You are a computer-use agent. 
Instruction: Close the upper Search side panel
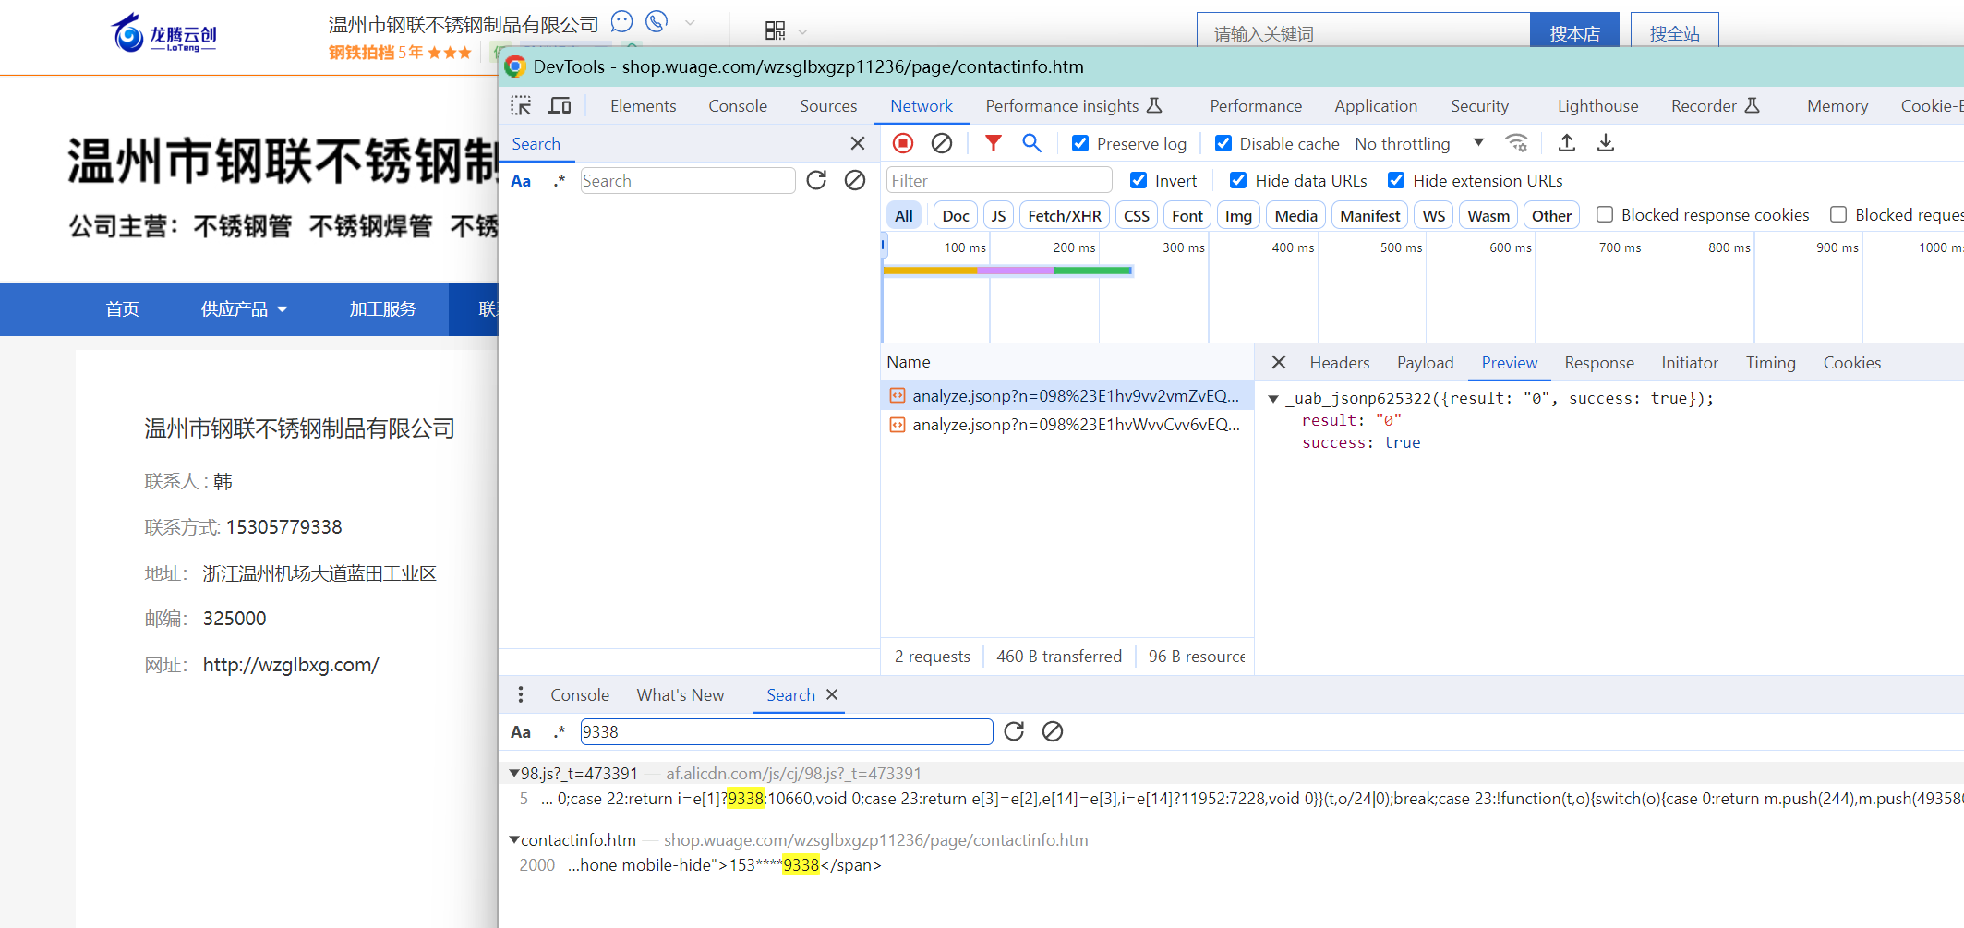point(858,143)
